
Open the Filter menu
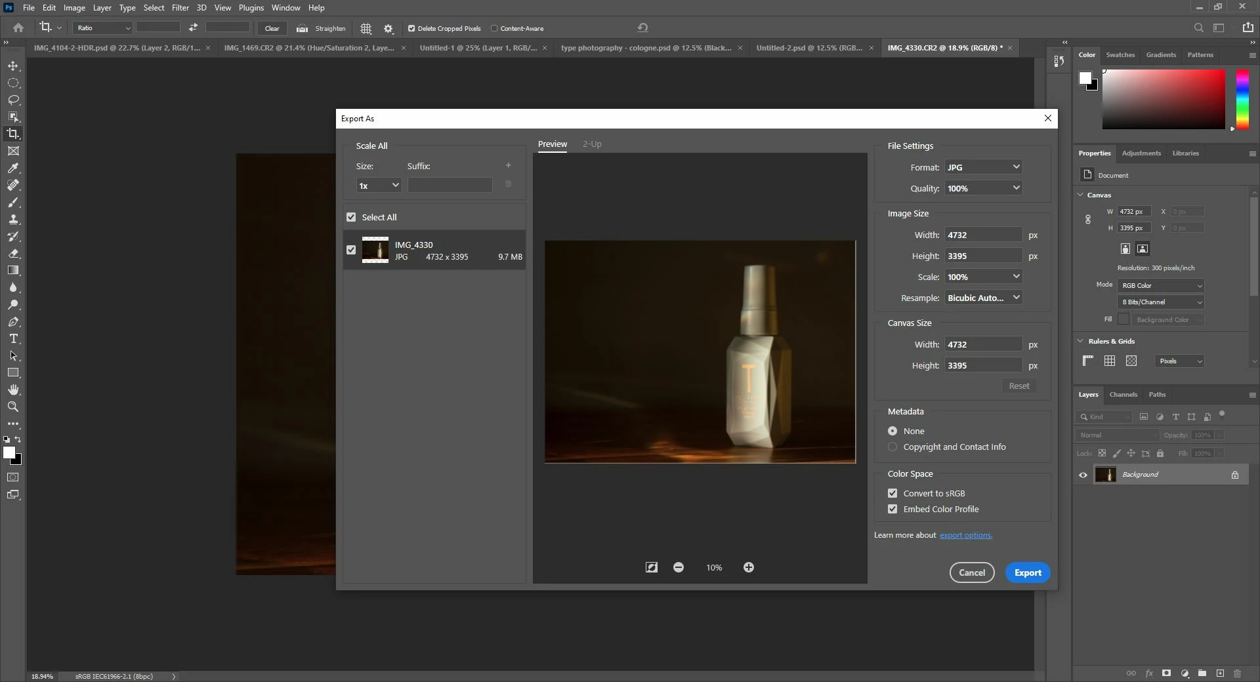point(180,8)
